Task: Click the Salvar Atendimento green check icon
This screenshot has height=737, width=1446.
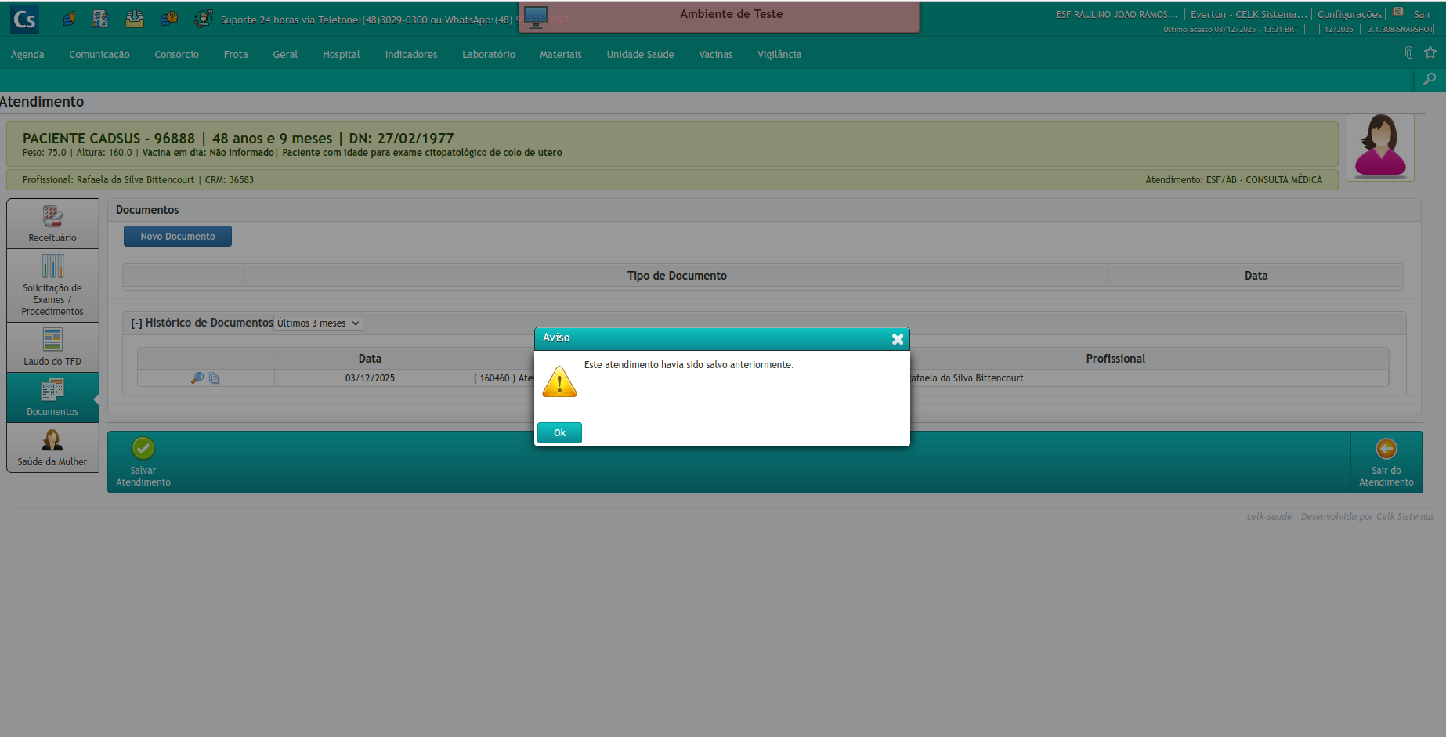Action: pyautogui.click(x=143, y=448)
